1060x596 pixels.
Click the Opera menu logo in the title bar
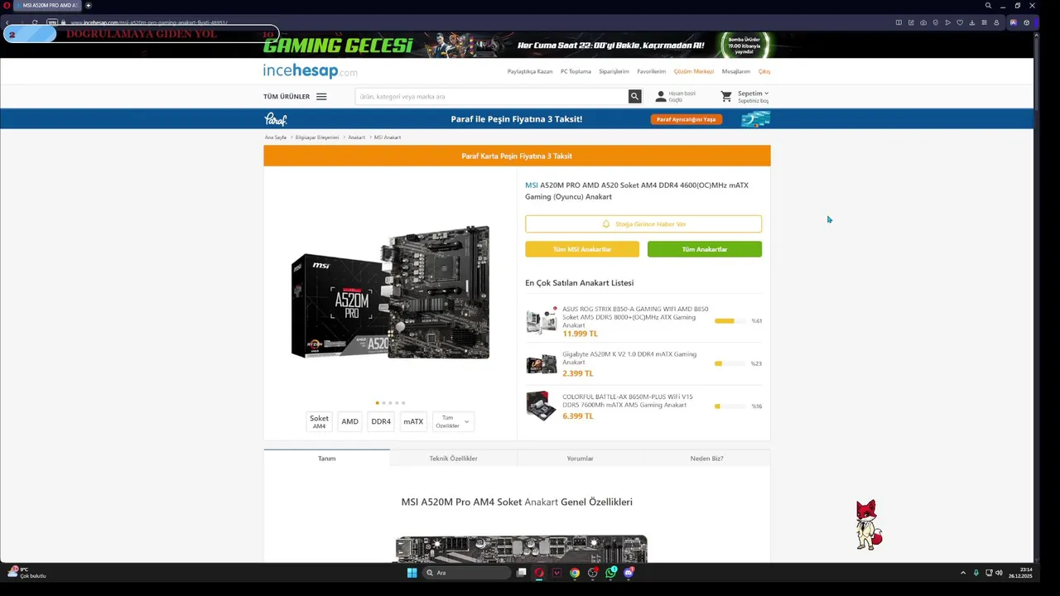tap(6, 6)
